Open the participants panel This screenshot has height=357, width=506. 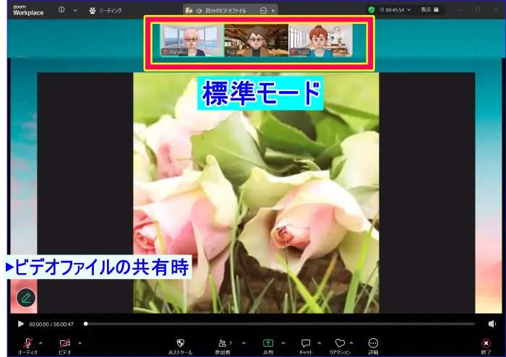(x=223, y=343)
